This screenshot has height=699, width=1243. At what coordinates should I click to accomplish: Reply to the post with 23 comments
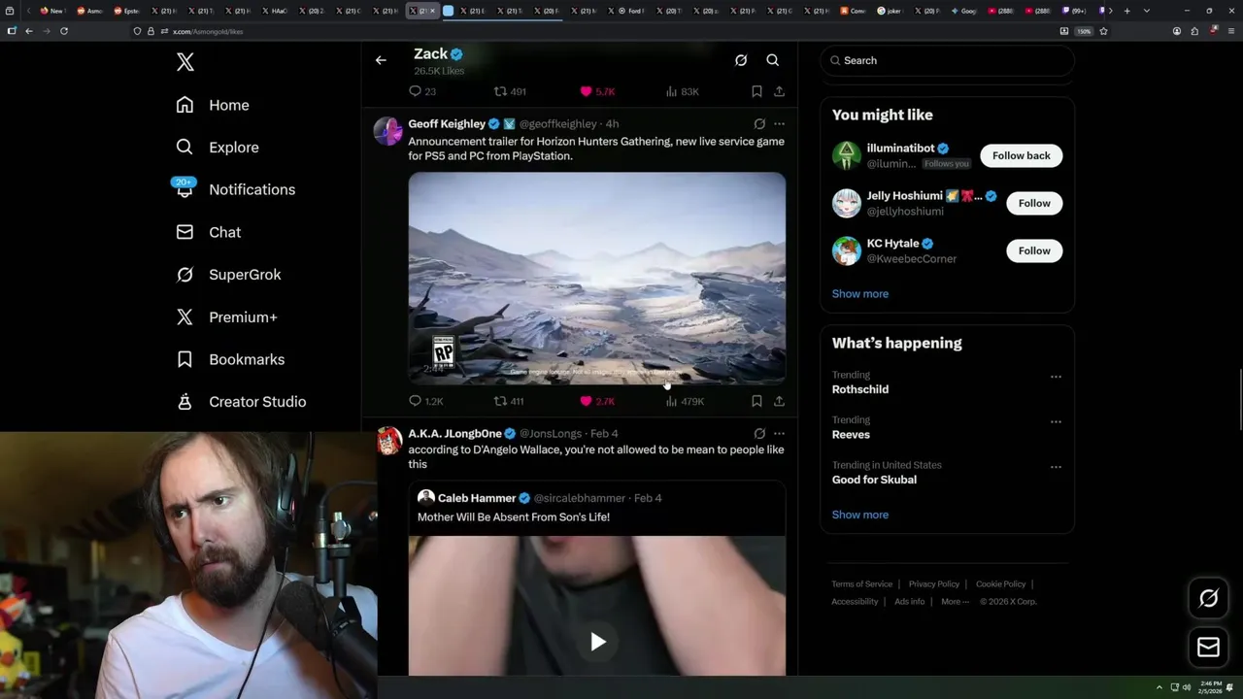tap(421, 91)
